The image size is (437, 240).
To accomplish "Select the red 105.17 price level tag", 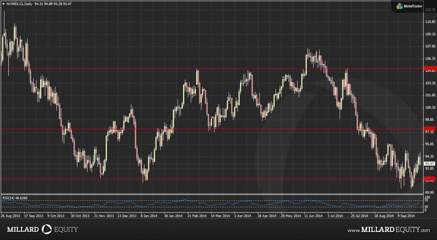I will click(x=430, y=68).
